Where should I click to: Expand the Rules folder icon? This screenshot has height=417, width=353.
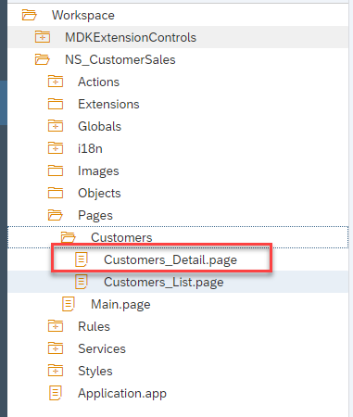(x=56, y=326)
